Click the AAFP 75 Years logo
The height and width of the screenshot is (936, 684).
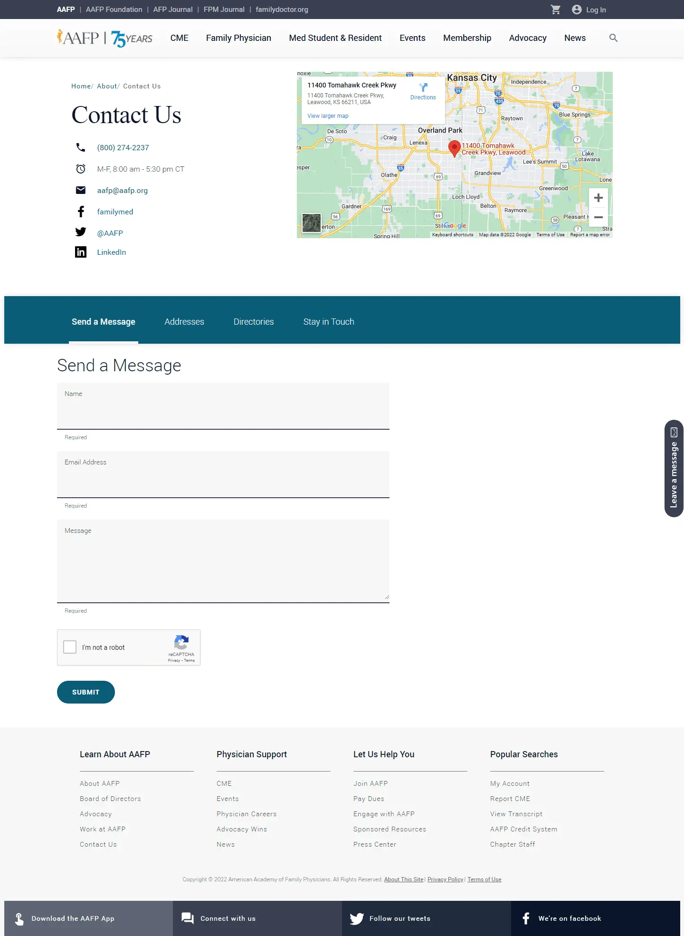104,38
